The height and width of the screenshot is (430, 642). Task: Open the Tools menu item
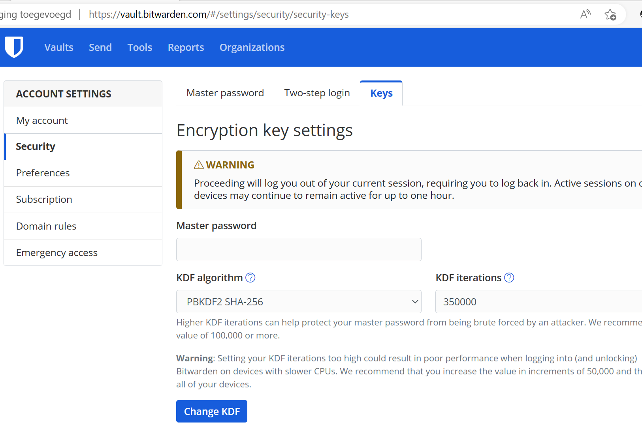click(x=140, y=47)
